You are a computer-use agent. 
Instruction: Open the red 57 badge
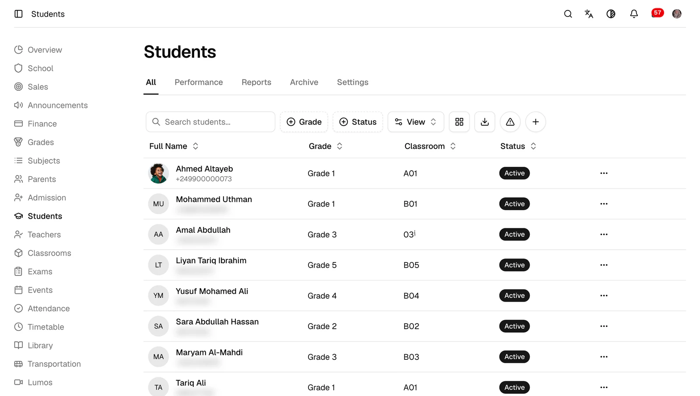point(658,13)
